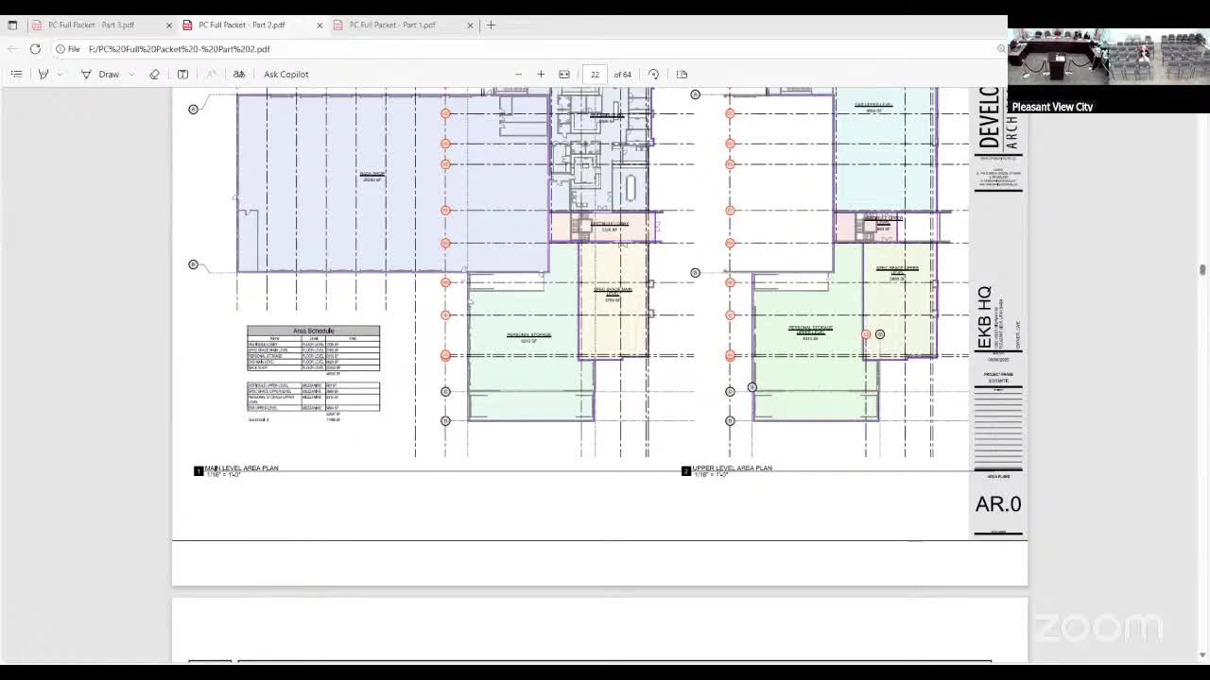This screenshot has width=1210, height=680.
Task: Click Ask Copilot
Action: click(x=285, y=74)
